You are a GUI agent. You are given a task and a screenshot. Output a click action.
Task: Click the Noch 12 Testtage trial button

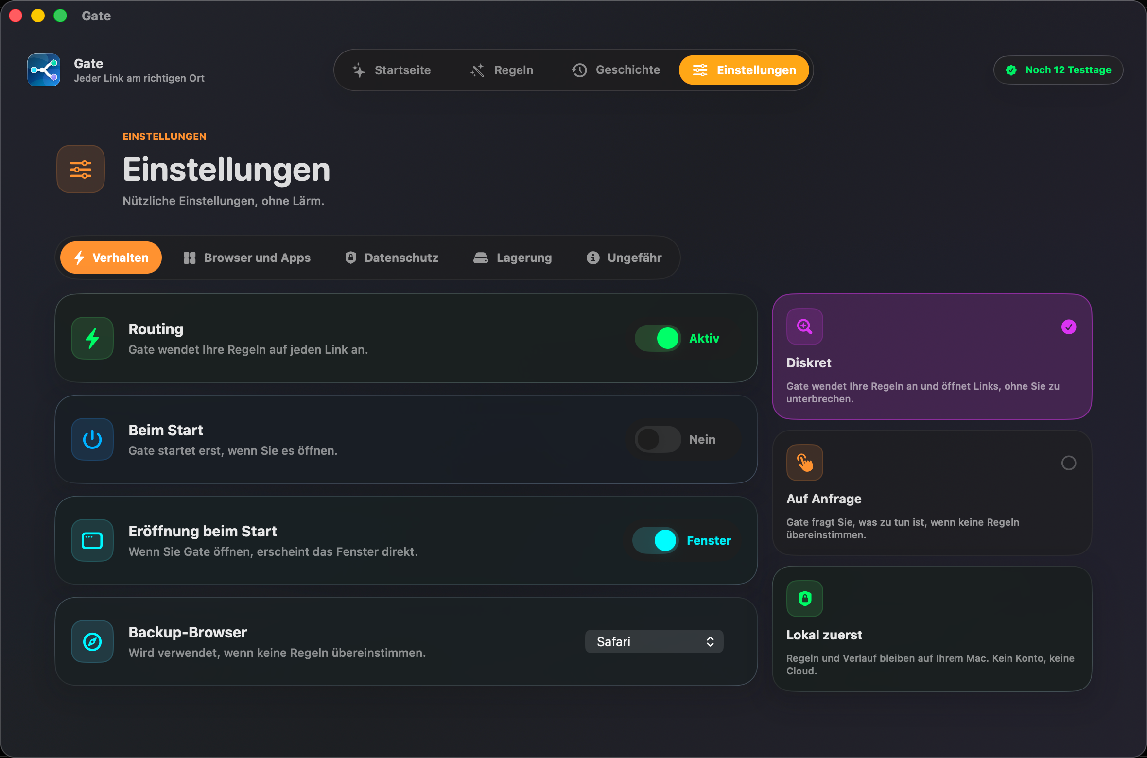tap(1059, 70)
